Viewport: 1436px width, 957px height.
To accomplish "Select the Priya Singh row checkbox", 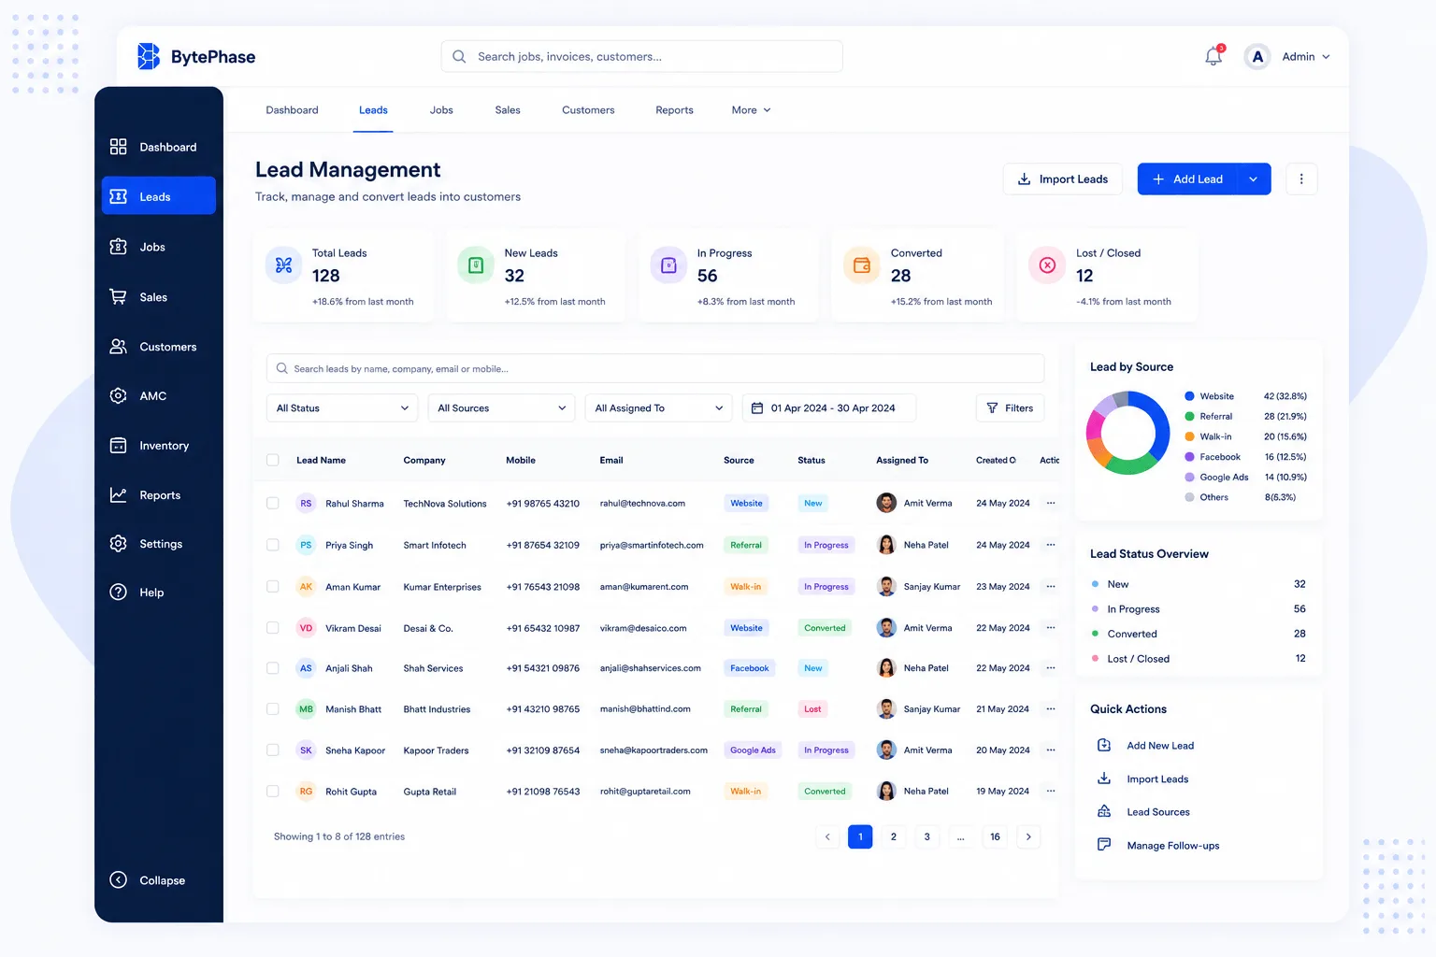I will click(x=273, y=545).
